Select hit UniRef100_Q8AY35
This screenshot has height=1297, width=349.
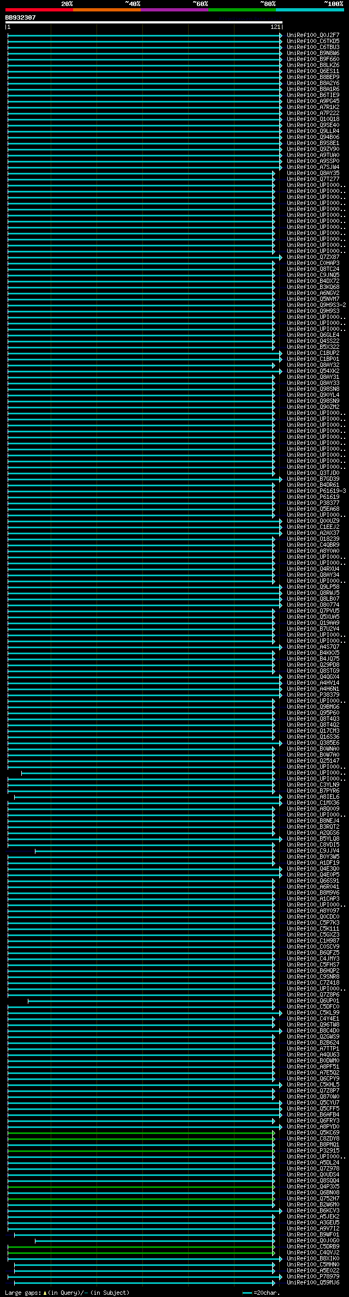(313, 173)
